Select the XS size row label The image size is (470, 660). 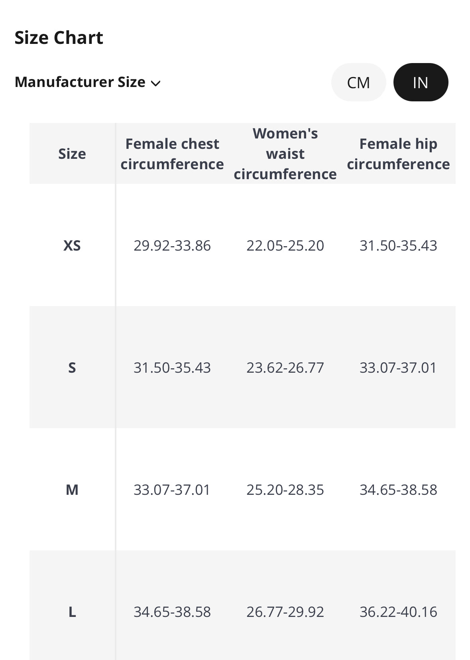click(x=72, y=245)
